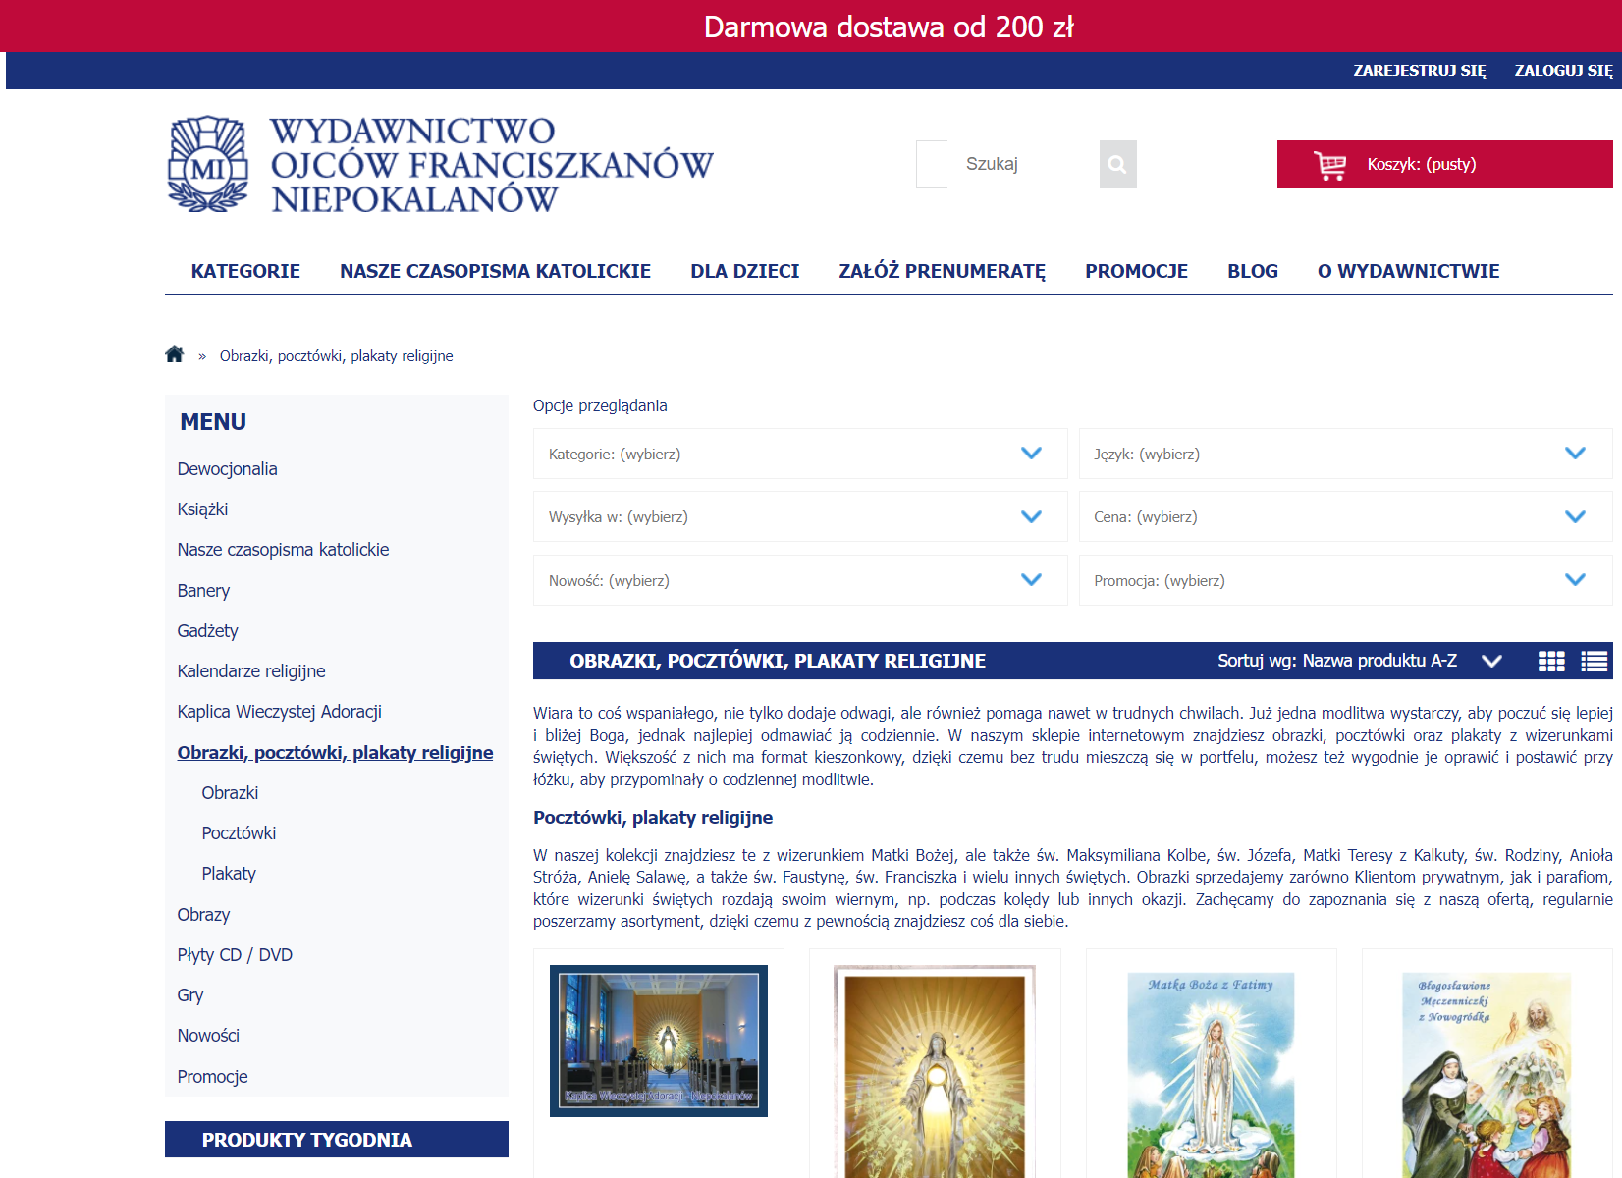Open the shopping cart icon
The width and height of the screenshot is (1622, 1178).
[x=1330, y=165]
